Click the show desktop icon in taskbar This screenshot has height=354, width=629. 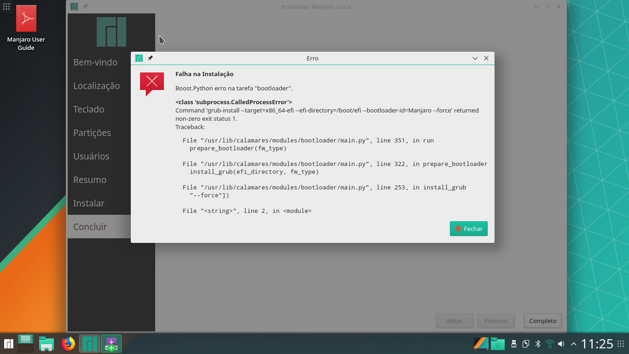[x=26, y=344]
